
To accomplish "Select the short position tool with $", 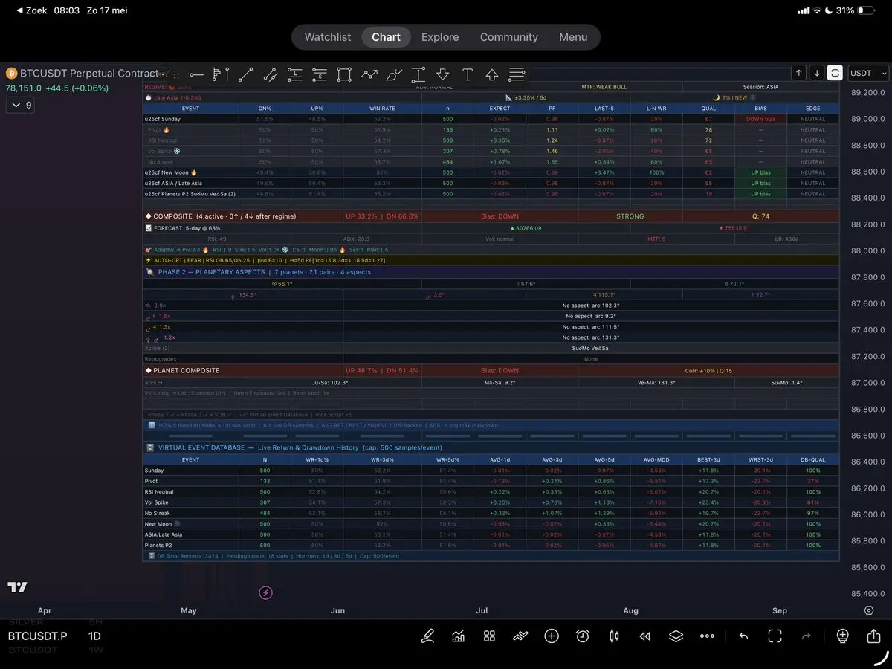I will pyautogui.click(x=319, y=74).
